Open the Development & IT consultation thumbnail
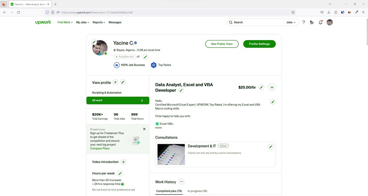This screenshot has height=196, width=368. tap(171, 154)
